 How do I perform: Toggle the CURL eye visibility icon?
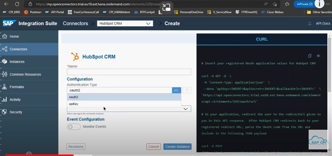[318, 56]
